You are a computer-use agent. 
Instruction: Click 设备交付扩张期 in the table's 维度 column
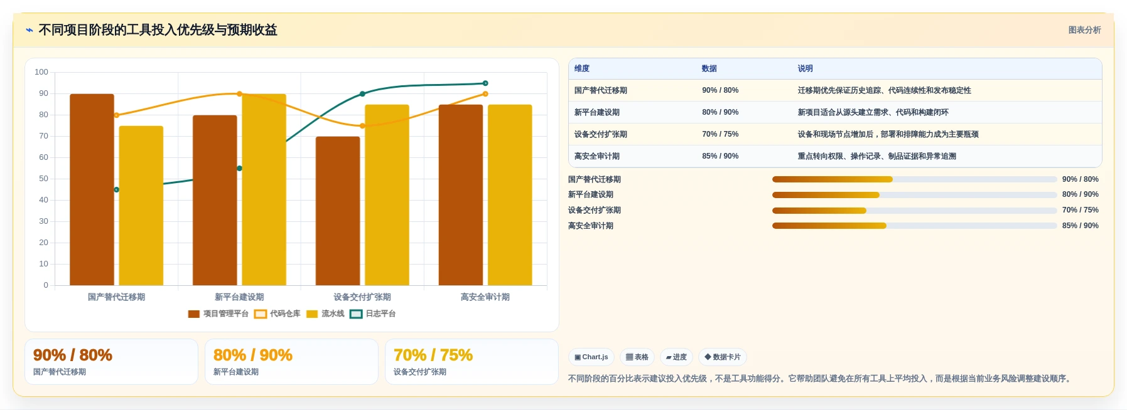click(601, 134)
